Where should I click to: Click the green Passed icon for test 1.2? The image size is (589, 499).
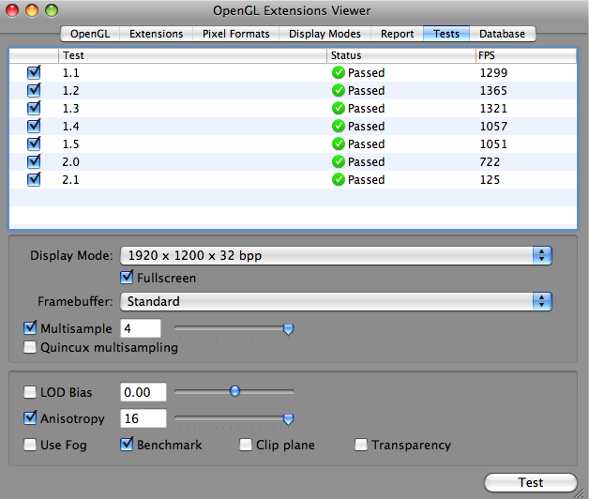coord(339,91)
